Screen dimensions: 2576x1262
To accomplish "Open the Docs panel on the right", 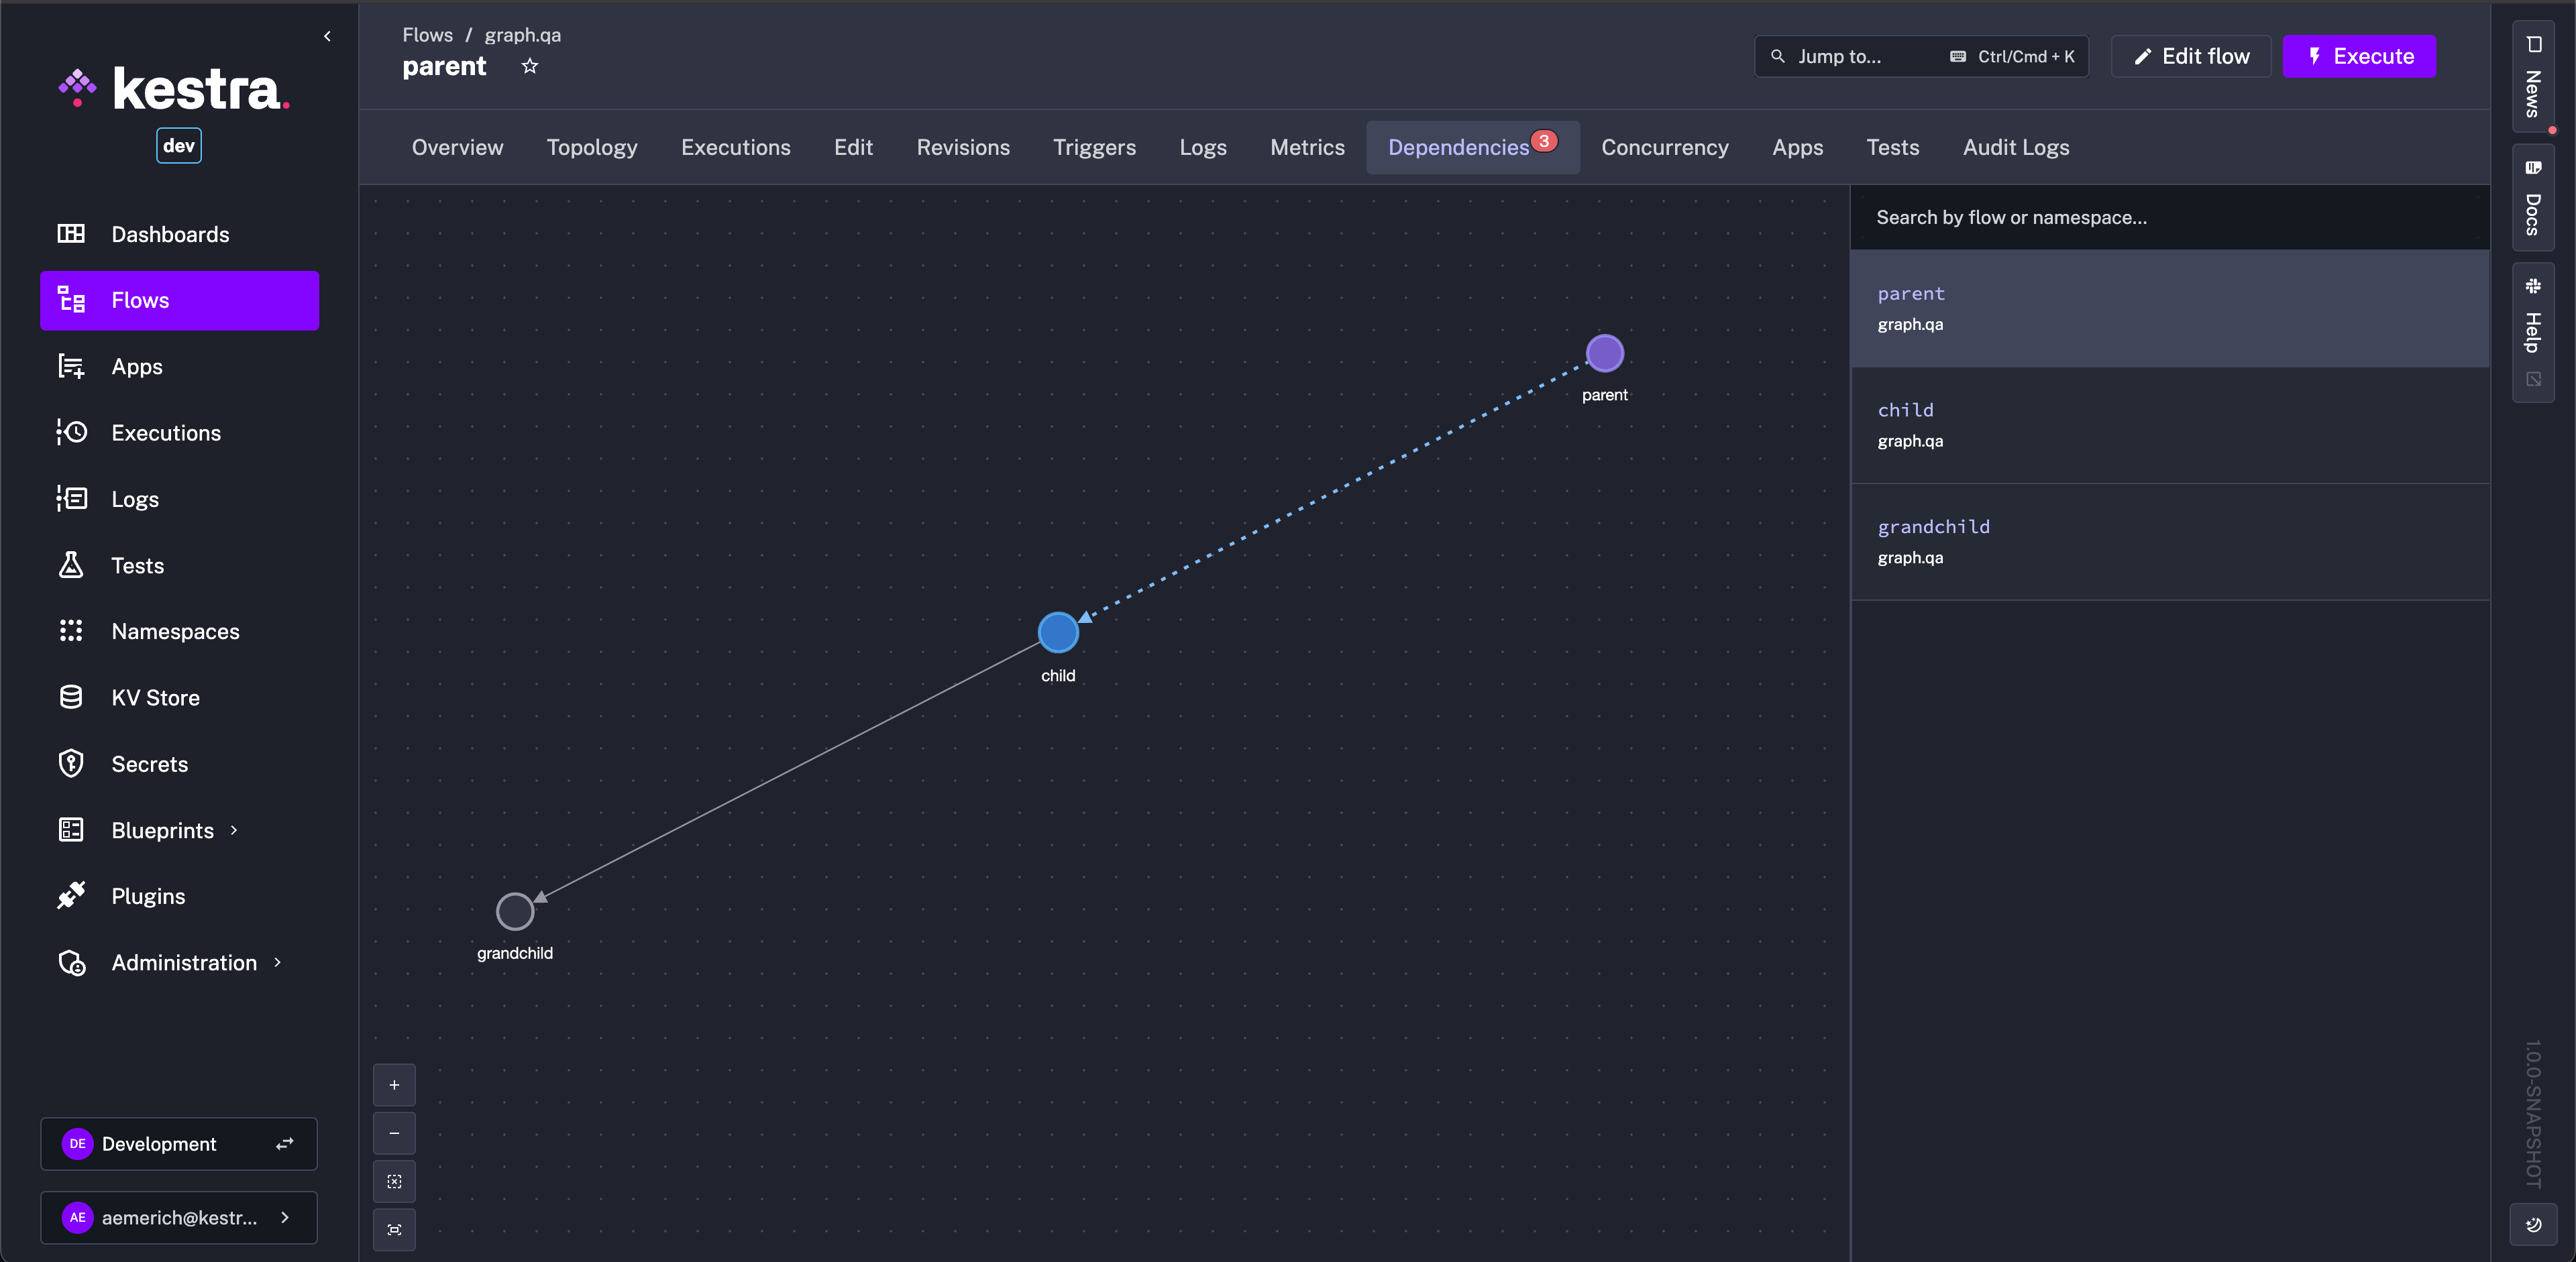I will pos(2533,199).
